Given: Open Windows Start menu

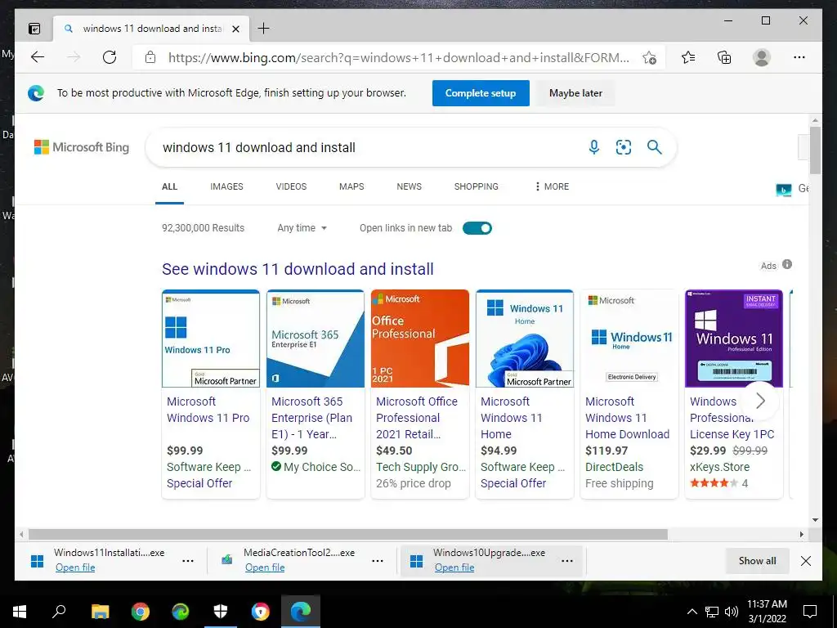Looking at the screenshot, I should 20,612.
